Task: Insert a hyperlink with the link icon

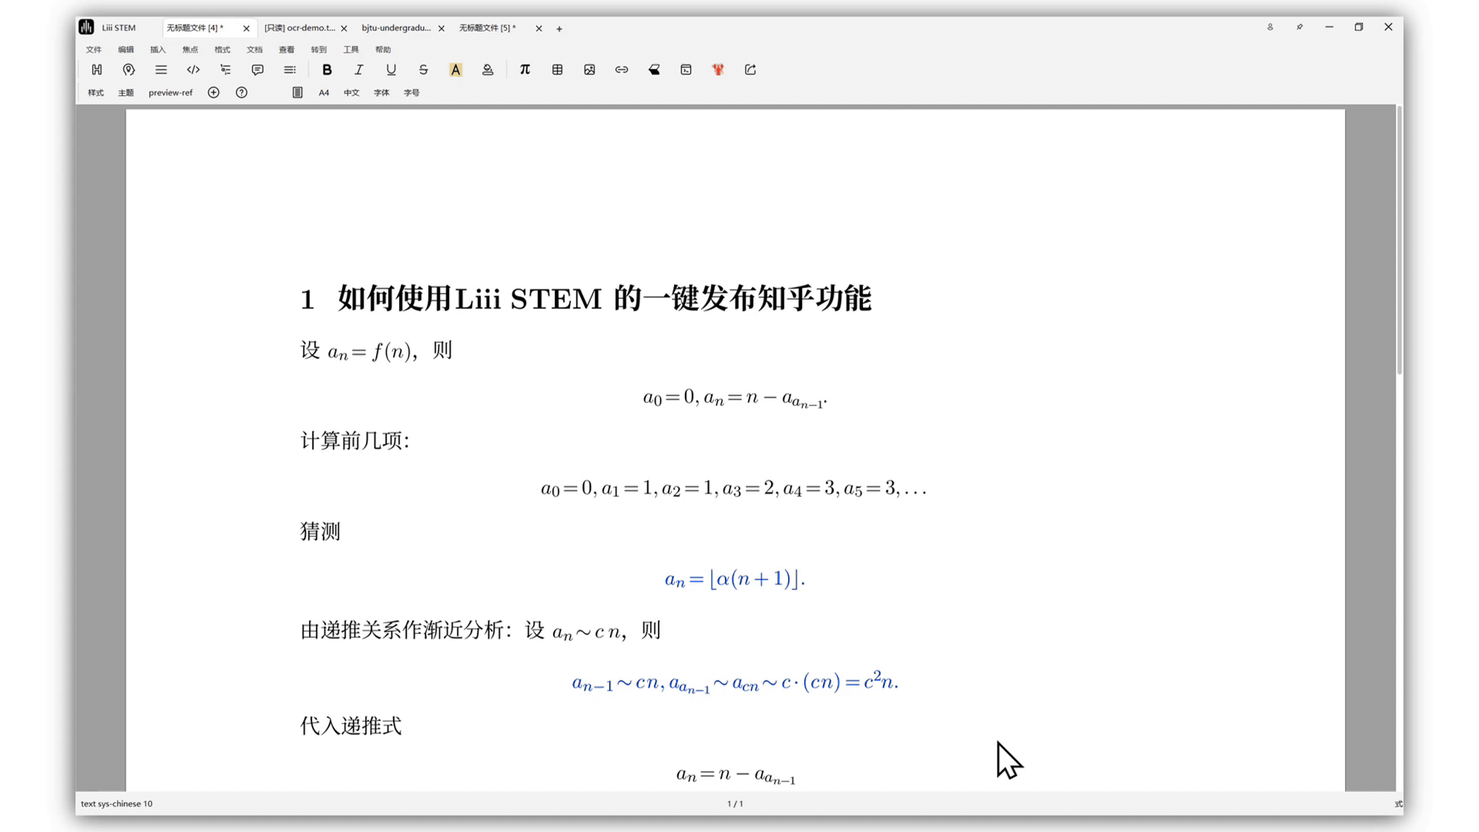Action: click(x=622, y=69)
